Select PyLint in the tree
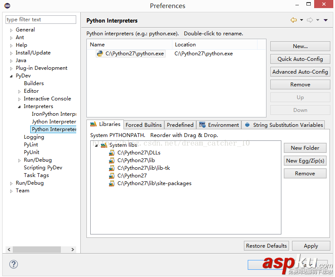This screenshot has height=277, width=335. [x=31, y=145]
